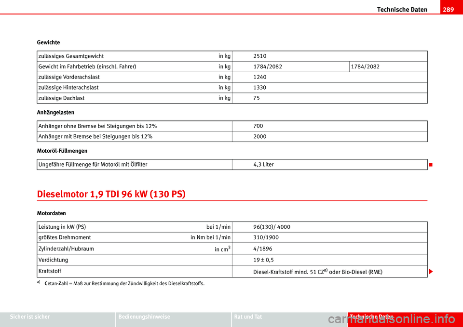Image resolution: width=463 pixels, height=327 pixels.
Task: Select the Dieselmotor 1,9 TDI 96 kW heading
Action: point(111,194)
